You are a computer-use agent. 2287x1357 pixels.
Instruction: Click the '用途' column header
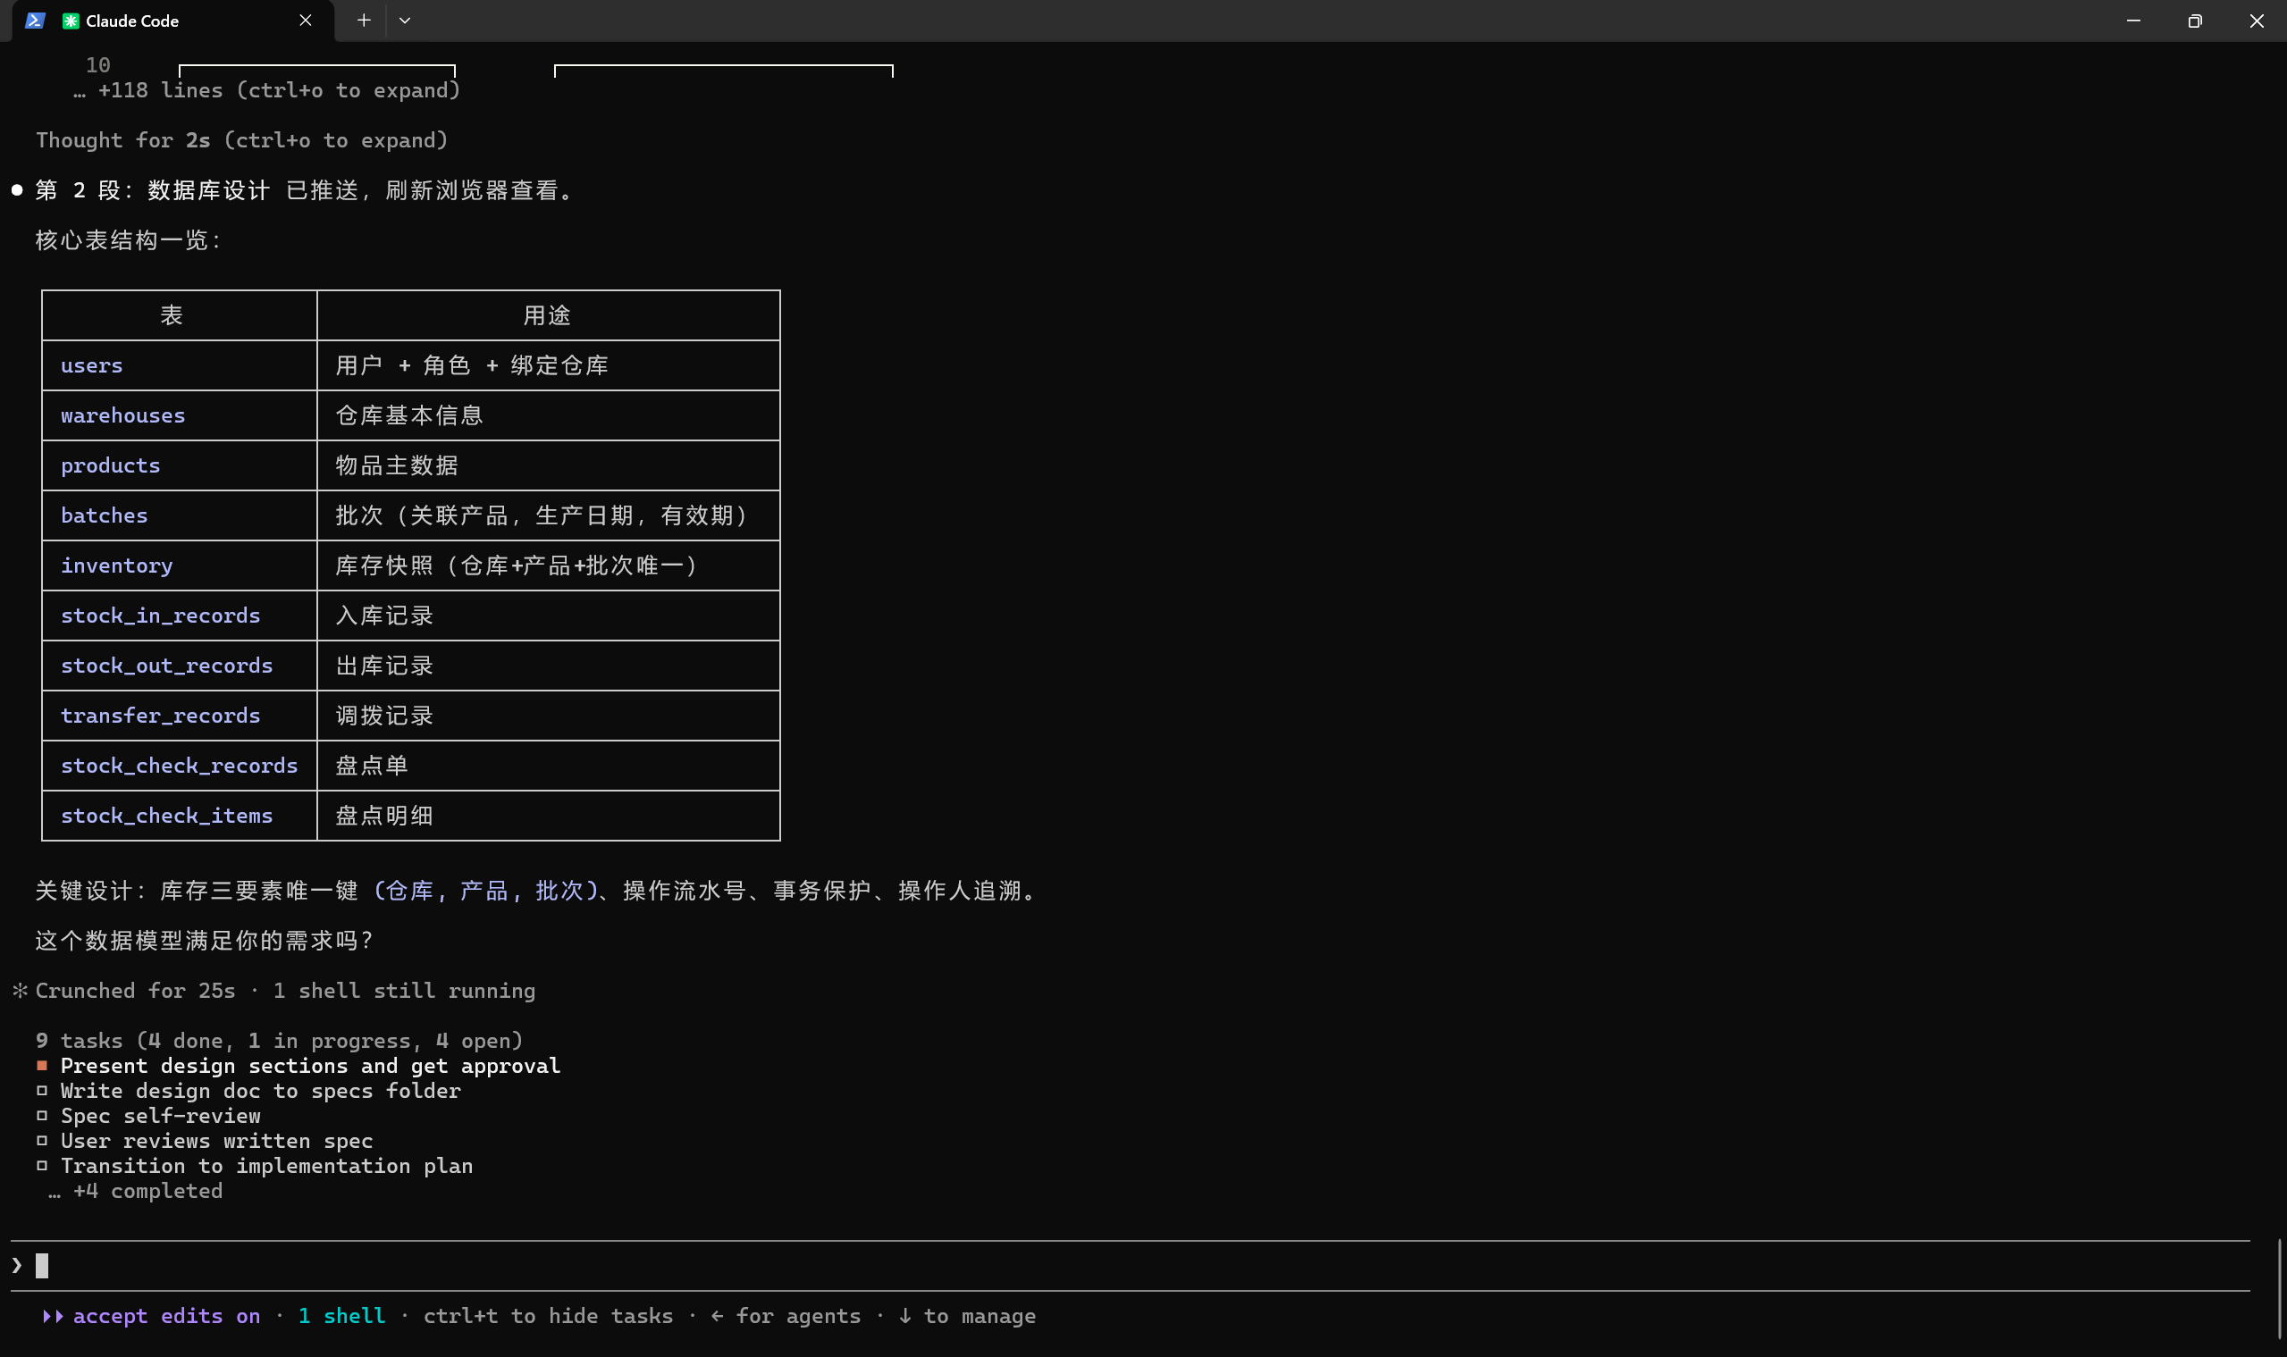click(x=548, y=315)
